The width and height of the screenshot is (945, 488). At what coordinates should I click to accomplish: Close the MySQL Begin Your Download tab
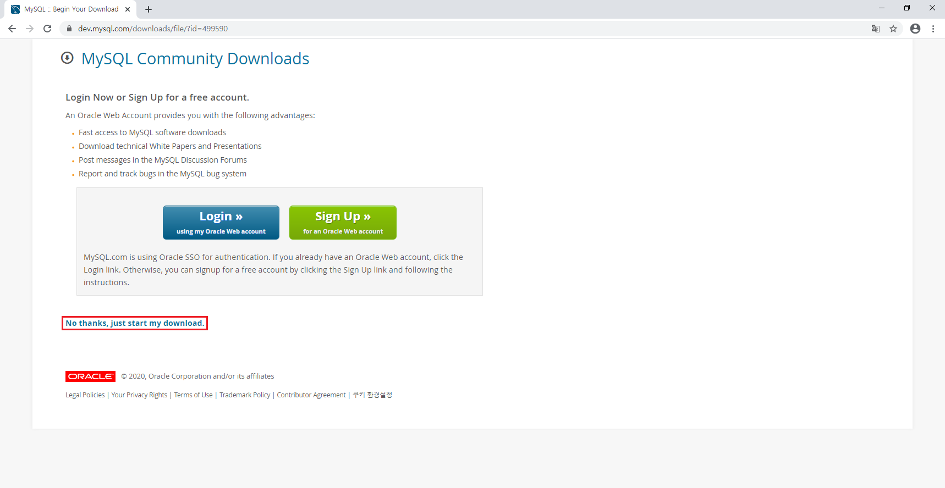(x=128, y=9)
